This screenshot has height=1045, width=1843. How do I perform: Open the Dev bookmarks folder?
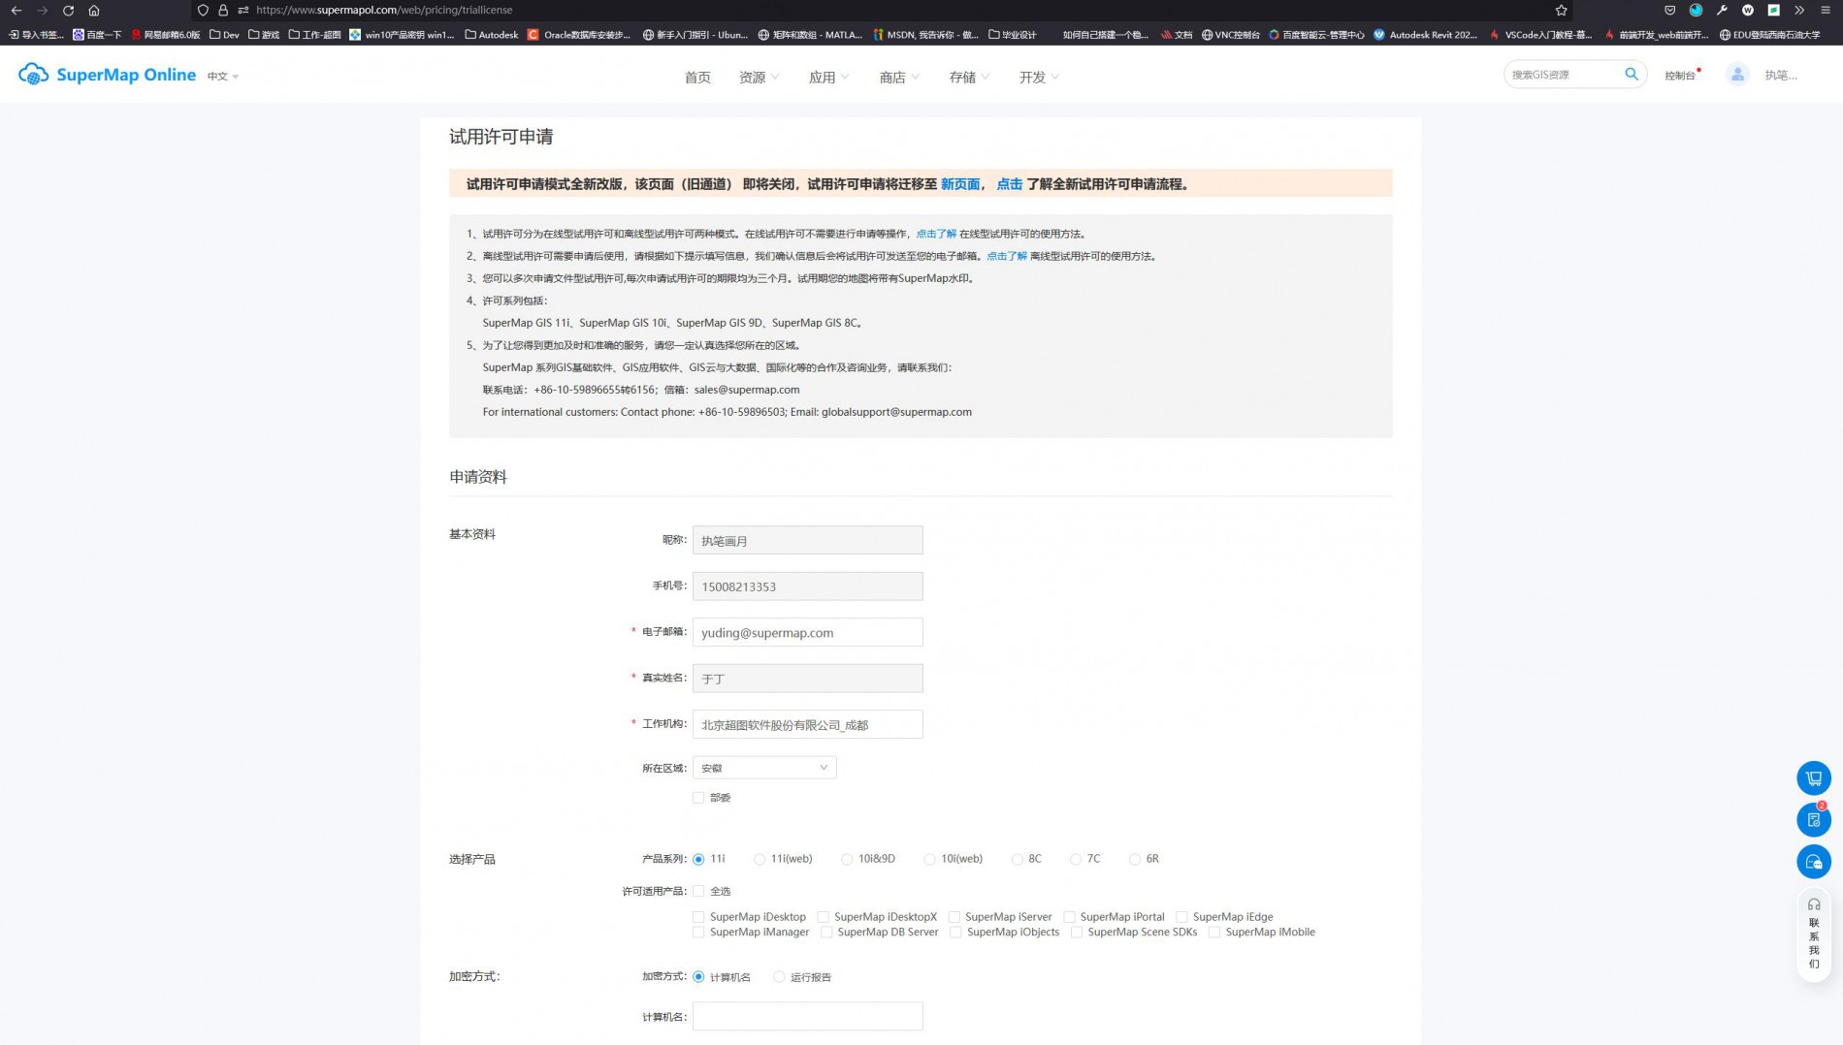point(224,35)
